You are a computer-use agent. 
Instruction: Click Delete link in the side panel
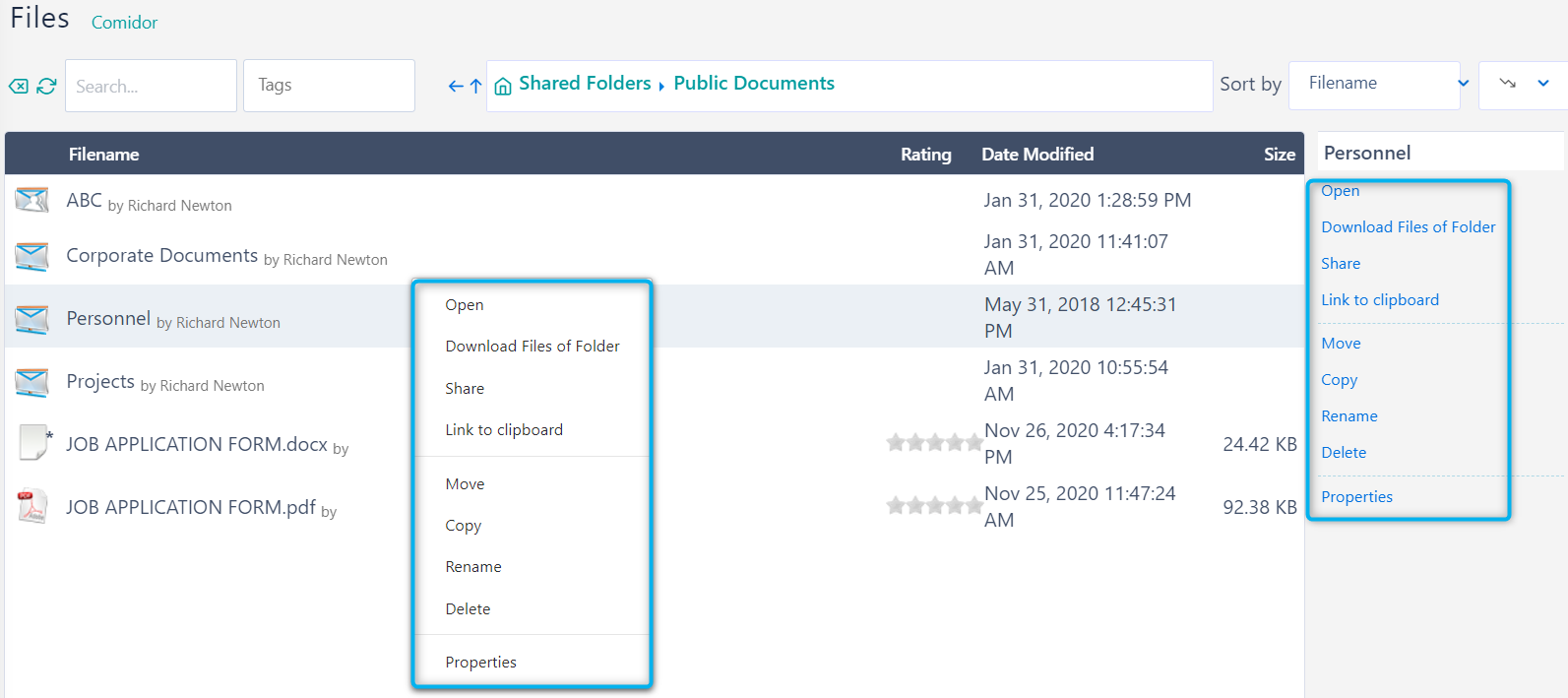click(x=1344, y=453)
